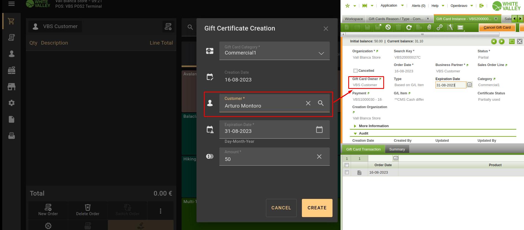The width and height of the screenshot is (524, 230).
Task: Click the linked items chain icon
Action: point(439,27)
